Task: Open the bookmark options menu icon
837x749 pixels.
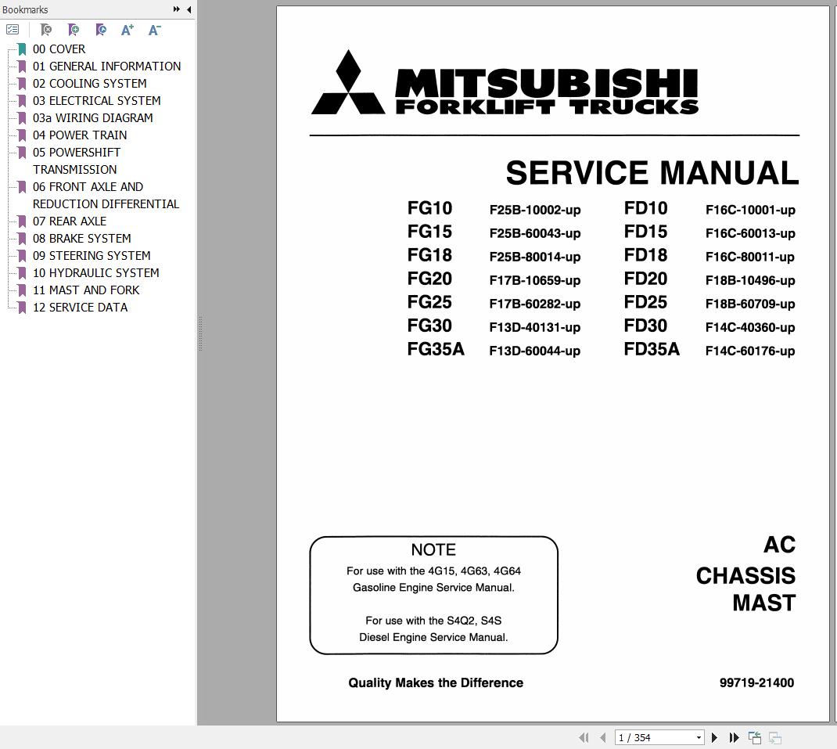Action: 13,29
